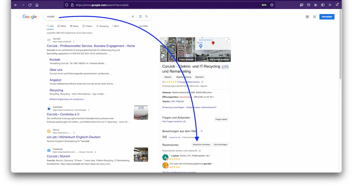Switch to the Bilder tab

62,26
